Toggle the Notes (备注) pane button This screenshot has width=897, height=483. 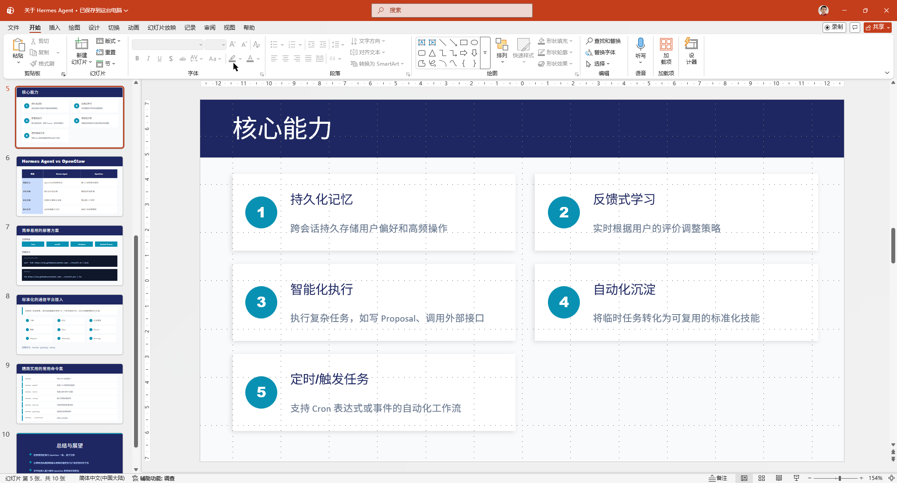point(718,478)
